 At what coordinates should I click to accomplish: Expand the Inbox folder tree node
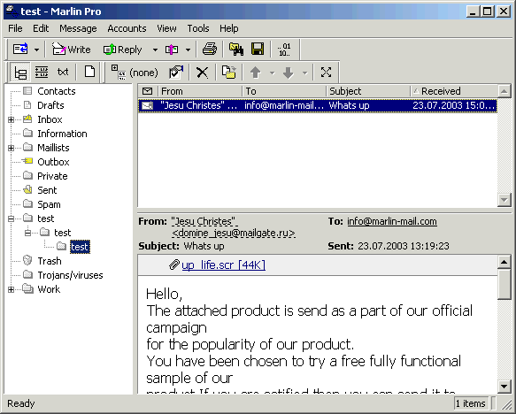pyautogui.click(x=11, y=119)
